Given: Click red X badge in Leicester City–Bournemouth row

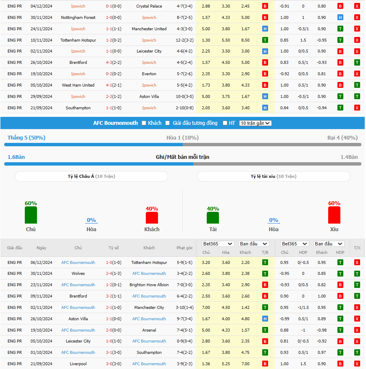Looking at the screenshot, I should click(x=357, y=341).
